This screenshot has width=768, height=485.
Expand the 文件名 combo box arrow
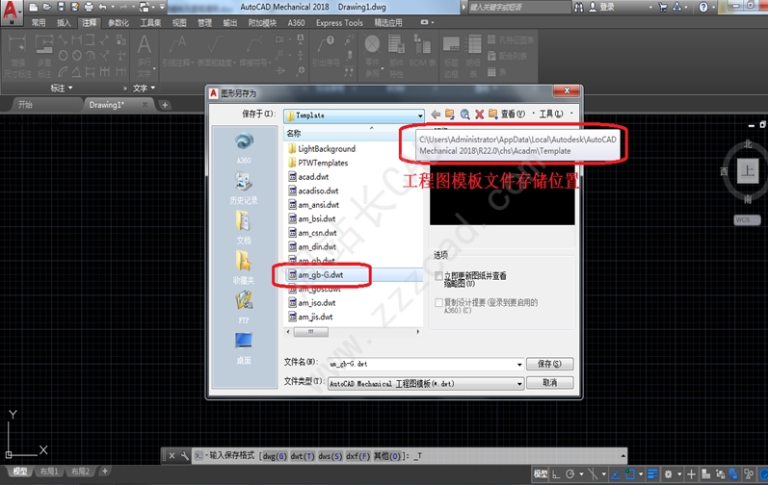[519, 365]
